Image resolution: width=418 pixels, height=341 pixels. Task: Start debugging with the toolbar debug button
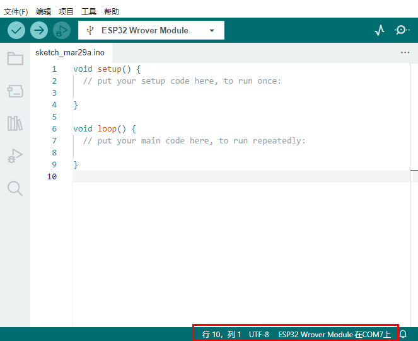pos(62,30)
